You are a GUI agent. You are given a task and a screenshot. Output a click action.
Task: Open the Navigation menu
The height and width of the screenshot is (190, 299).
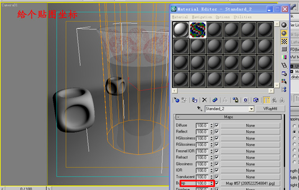(x=202, y=17)
